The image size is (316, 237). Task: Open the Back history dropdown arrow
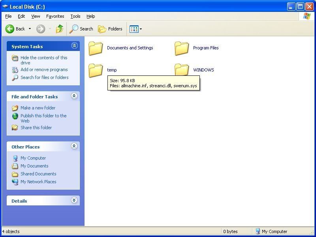coord(30,29)
